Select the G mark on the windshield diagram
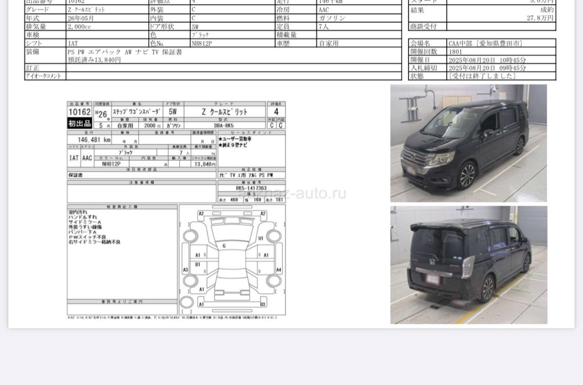This screenshot has height=385, width=583. click(x=224, y=246)
